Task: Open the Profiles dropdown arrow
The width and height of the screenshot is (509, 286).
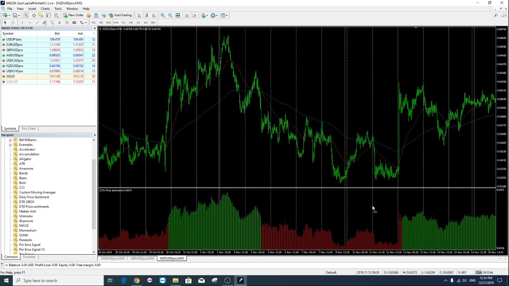Action: 19,15
